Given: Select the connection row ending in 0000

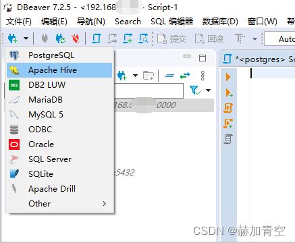Looking at the screenshot, I should [x=164, y=105].
